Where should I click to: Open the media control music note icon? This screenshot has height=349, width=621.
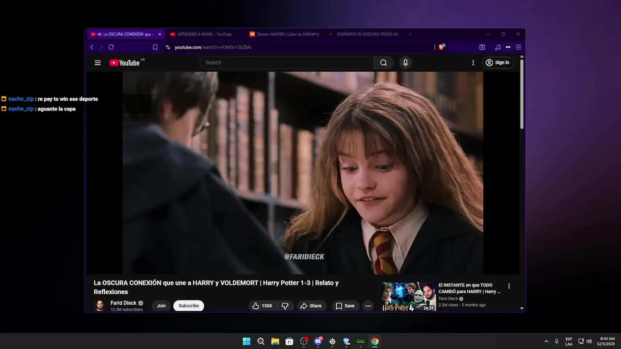click(498, 47)
